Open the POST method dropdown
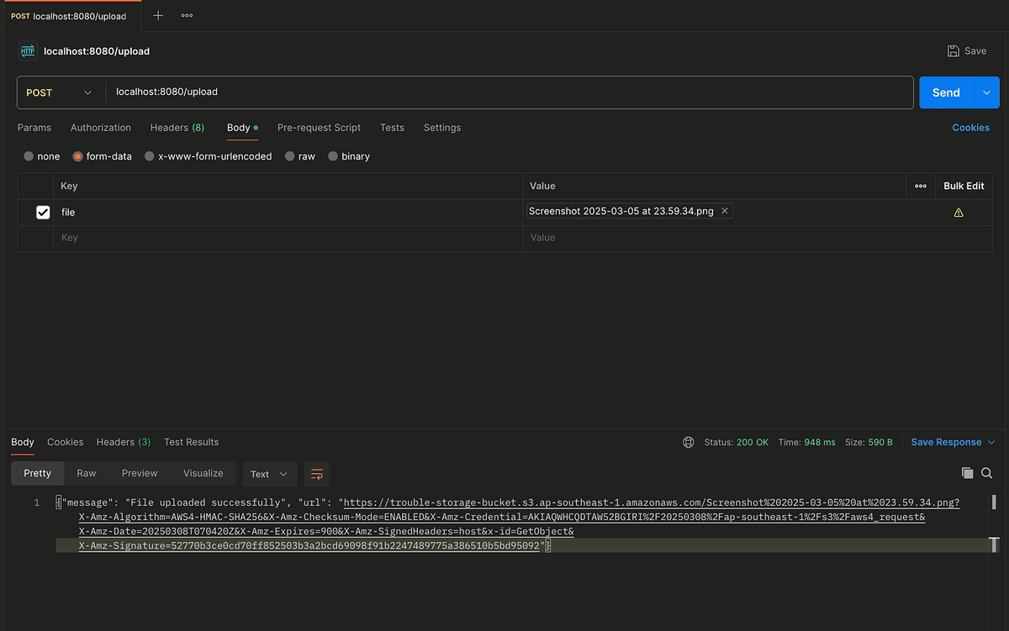Viewport: 1009px width, 631px height. (x=59, y=92)
